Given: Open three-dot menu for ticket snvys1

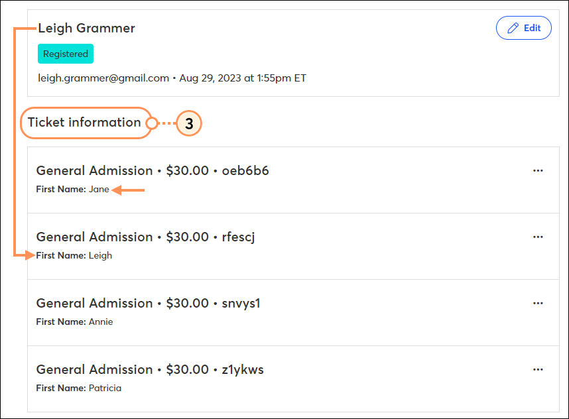Looking at the screenshot, I should 538,303.
